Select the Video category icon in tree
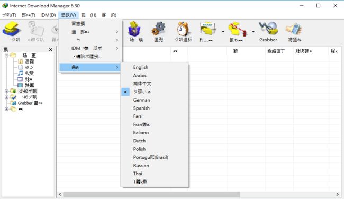 20,85
